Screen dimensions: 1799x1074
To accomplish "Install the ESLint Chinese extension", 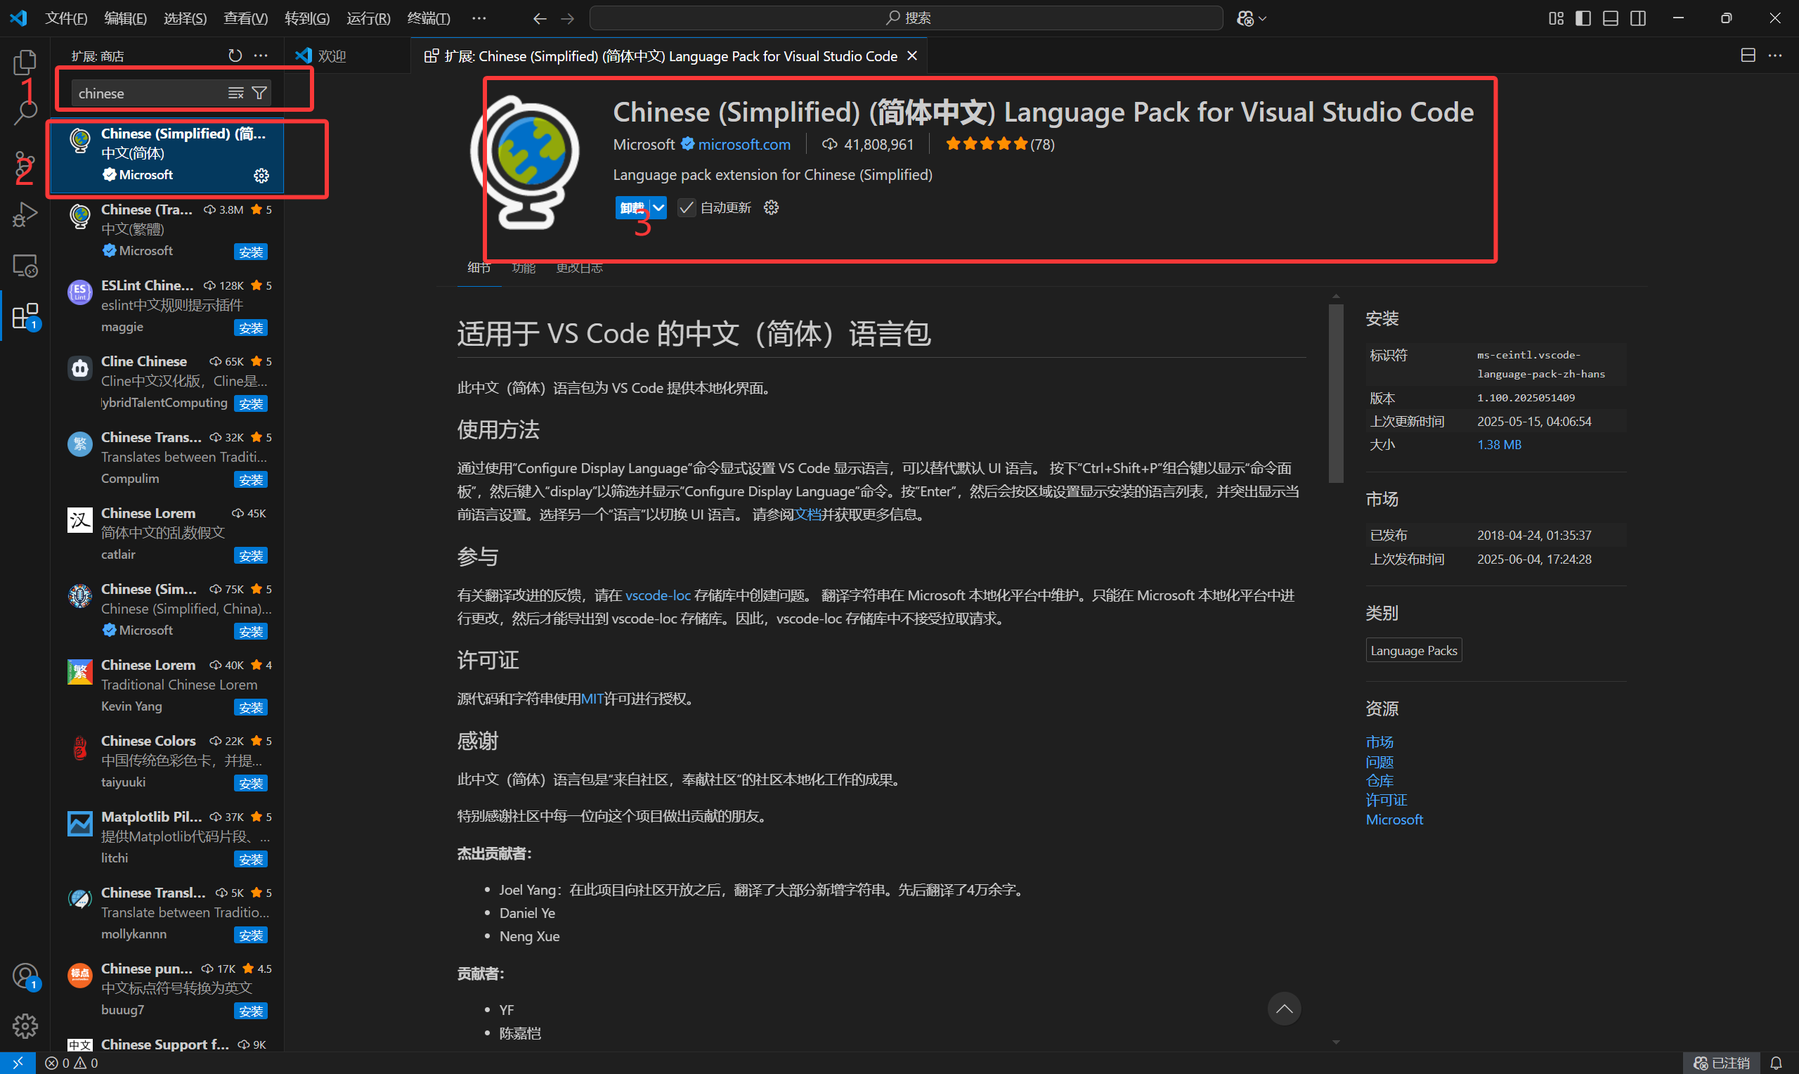I will pos(251,328).
